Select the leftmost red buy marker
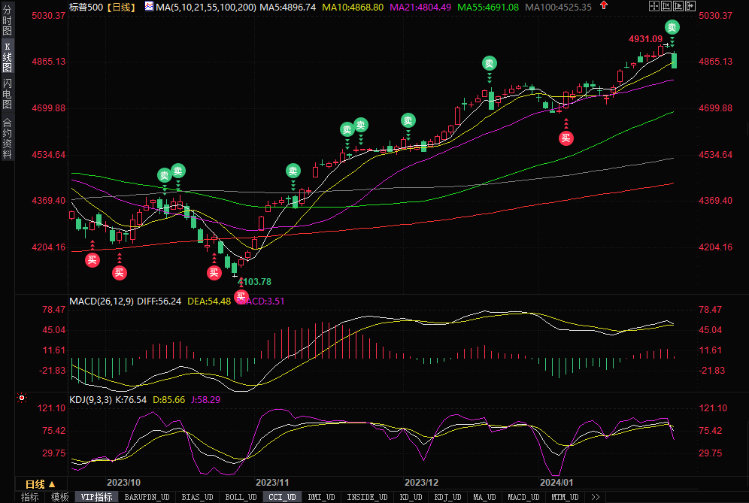 [x=92, y=260]
